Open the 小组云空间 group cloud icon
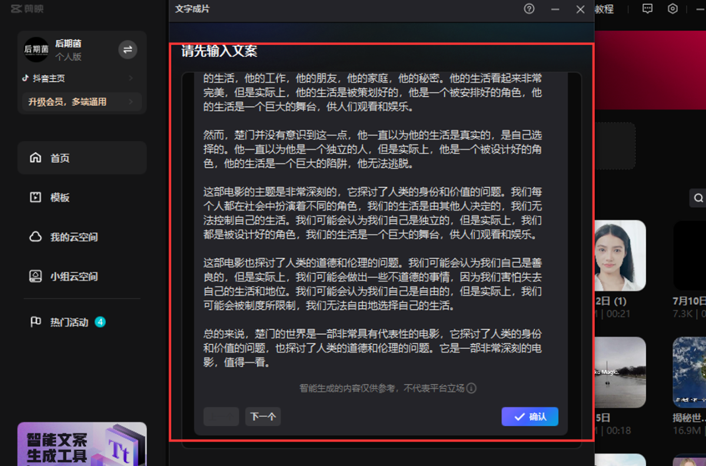The height and width of the screenshot is (466, 706). click(37, 276)
